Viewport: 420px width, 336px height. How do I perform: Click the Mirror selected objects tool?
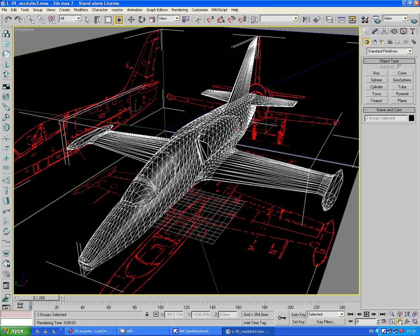click(x=306, y=19)
